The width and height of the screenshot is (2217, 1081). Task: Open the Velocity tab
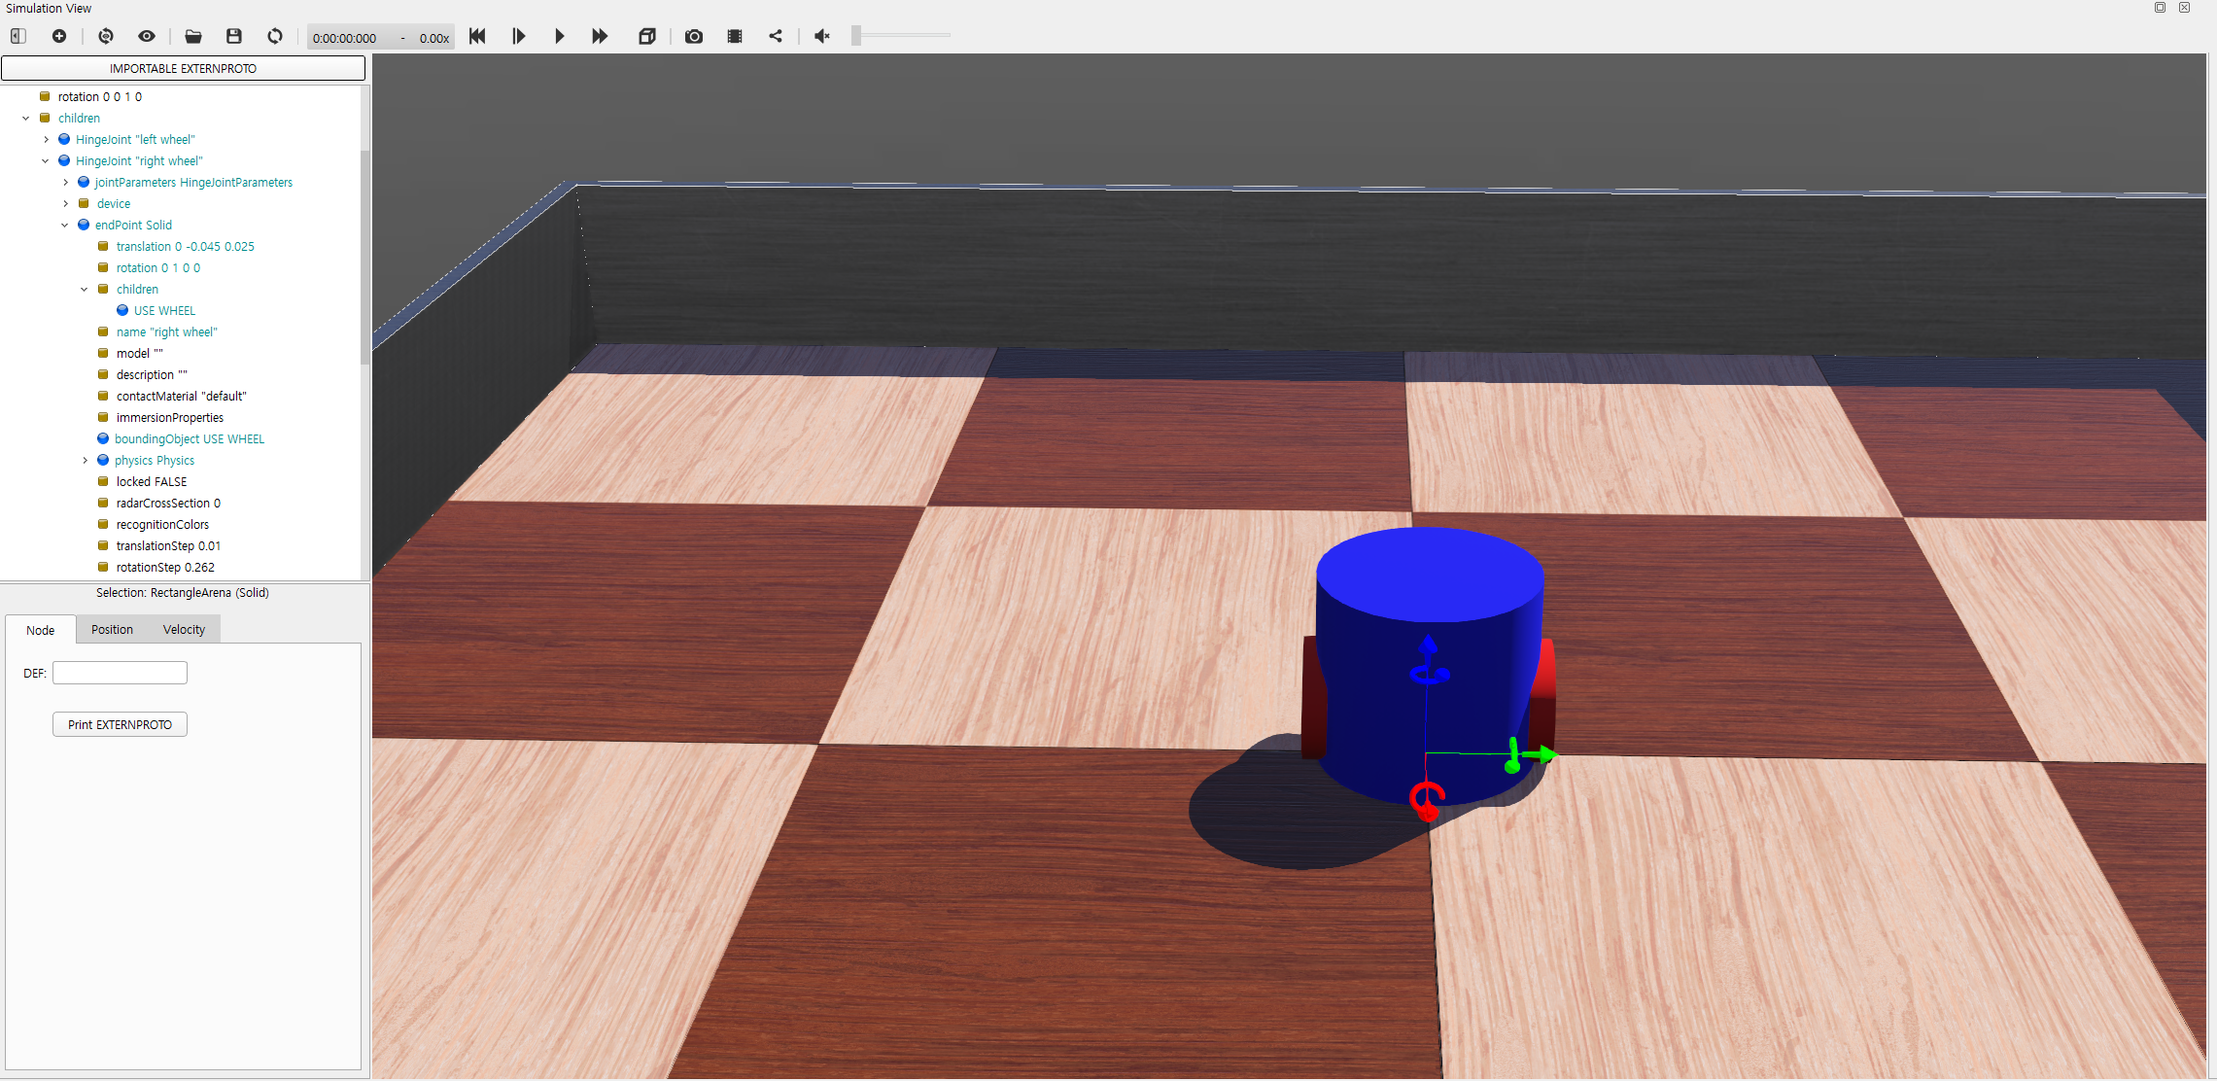[184, 630]
